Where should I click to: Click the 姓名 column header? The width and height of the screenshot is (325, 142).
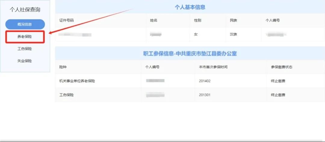point(154,20)
